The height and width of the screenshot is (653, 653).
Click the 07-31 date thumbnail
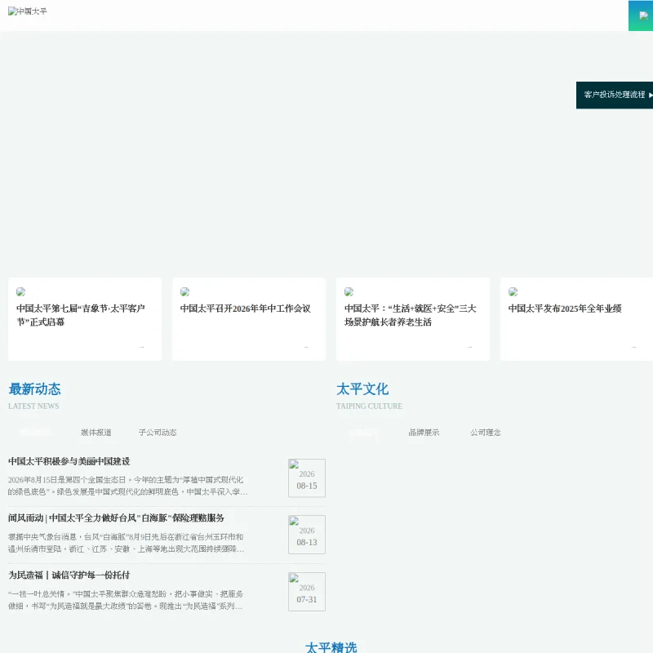click(307, 592)
